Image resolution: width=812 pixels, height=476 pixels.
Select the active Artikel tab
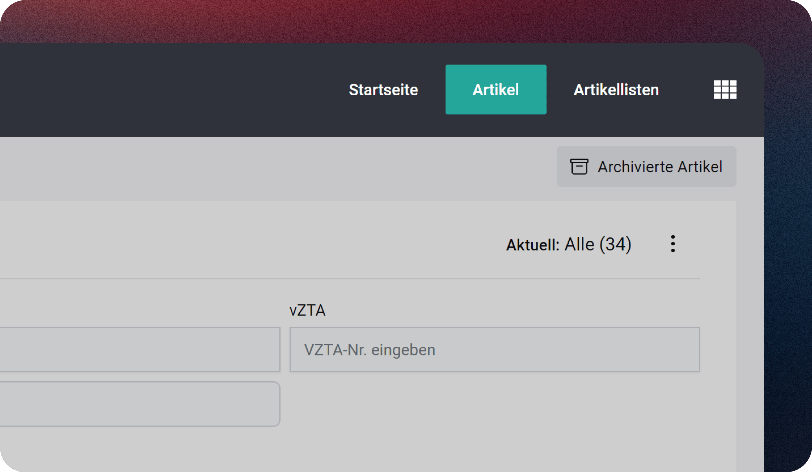click(496, 90)
